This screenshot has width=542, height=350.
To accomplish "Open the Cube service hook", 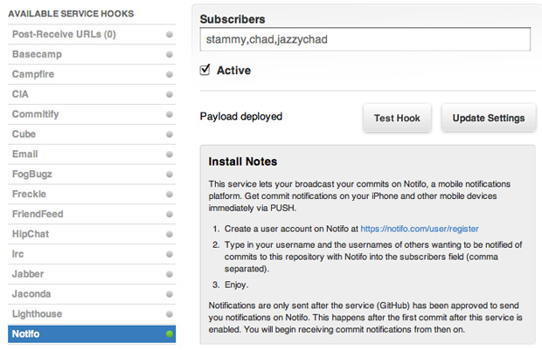I will (x=92, y=134).
